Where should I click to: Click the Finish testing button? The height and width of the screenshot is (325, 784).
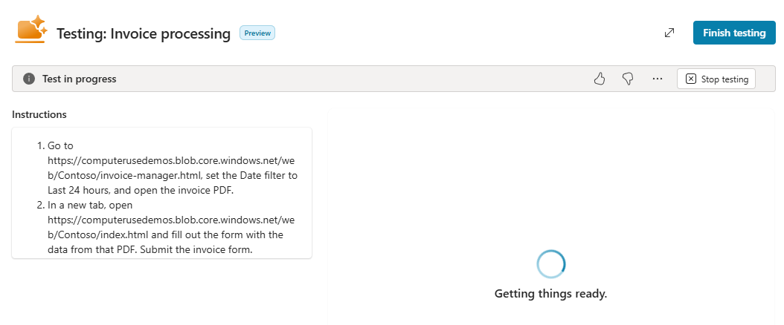click(x=734, y=33)
